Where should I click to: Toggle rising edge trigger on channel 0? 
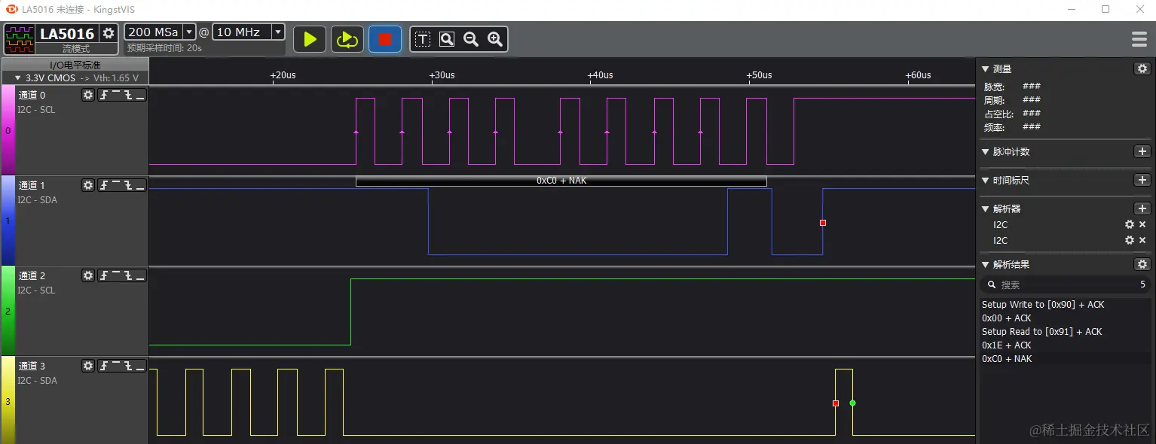pos(104,95)
